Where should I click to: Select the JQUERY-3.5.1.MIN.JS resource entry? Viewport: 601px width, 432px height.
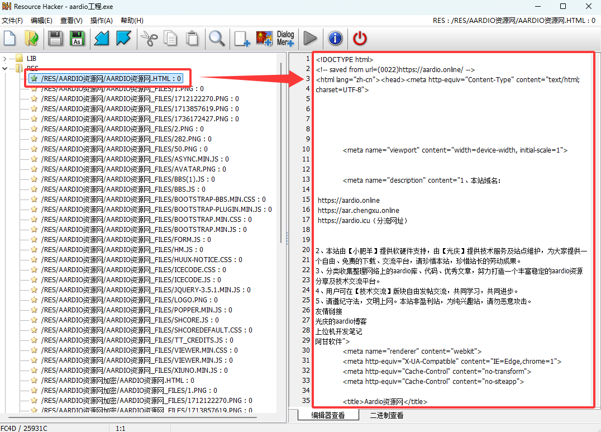coord(146,289)
